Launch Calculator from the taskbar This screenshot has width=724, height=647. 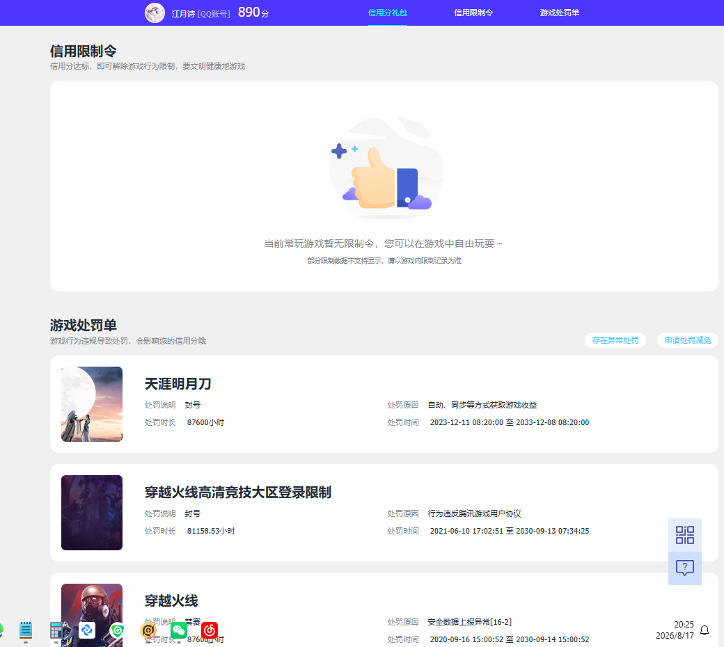coord(56,630)
